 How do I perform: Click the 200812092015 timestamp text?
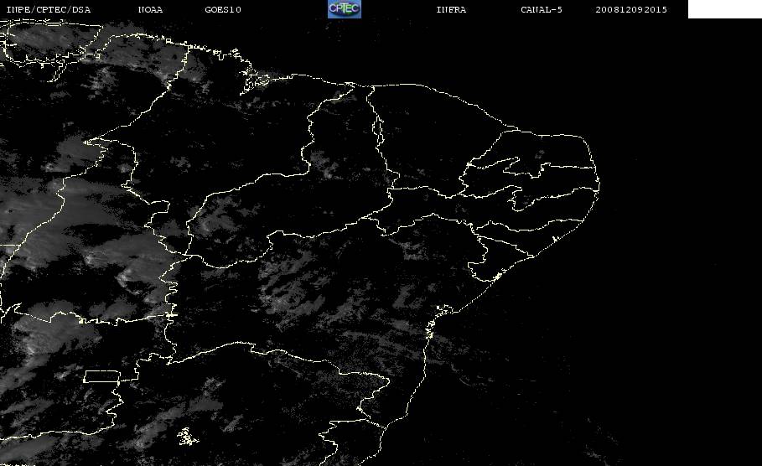tap(631, 10)
